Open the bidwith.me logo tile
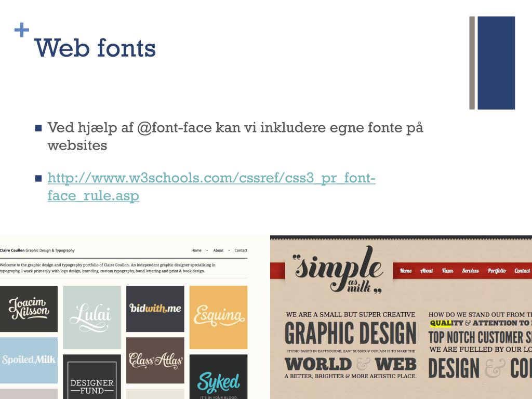The image size is (532, 399). (x=155, y=309)
